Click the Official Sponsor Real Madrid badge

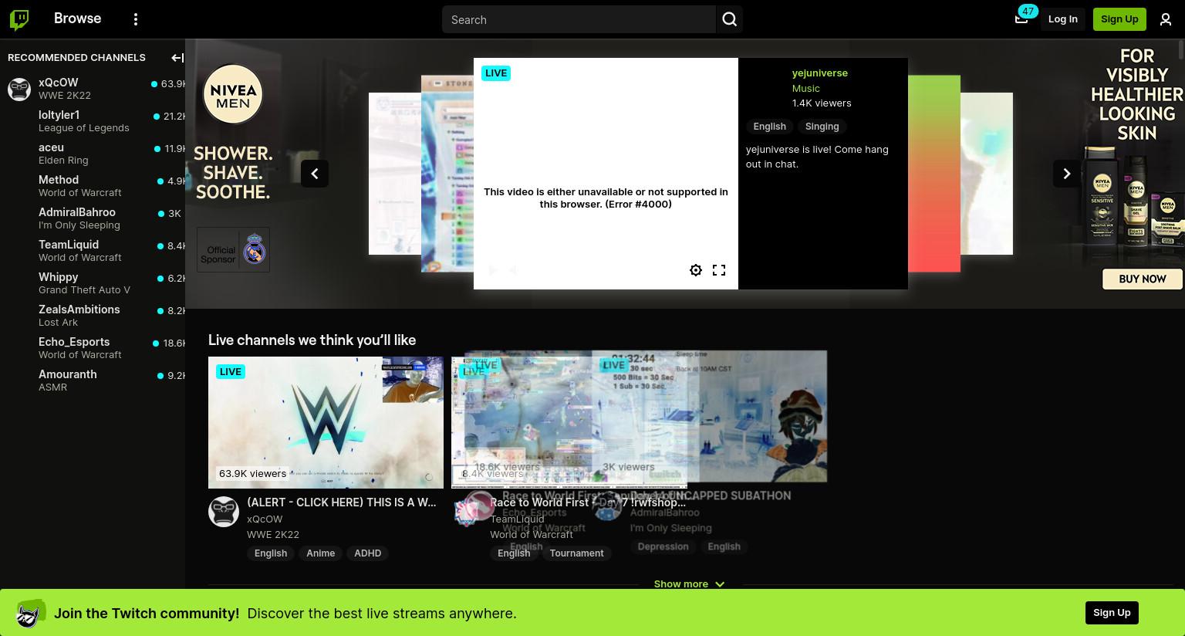click(x=233, y=249)
